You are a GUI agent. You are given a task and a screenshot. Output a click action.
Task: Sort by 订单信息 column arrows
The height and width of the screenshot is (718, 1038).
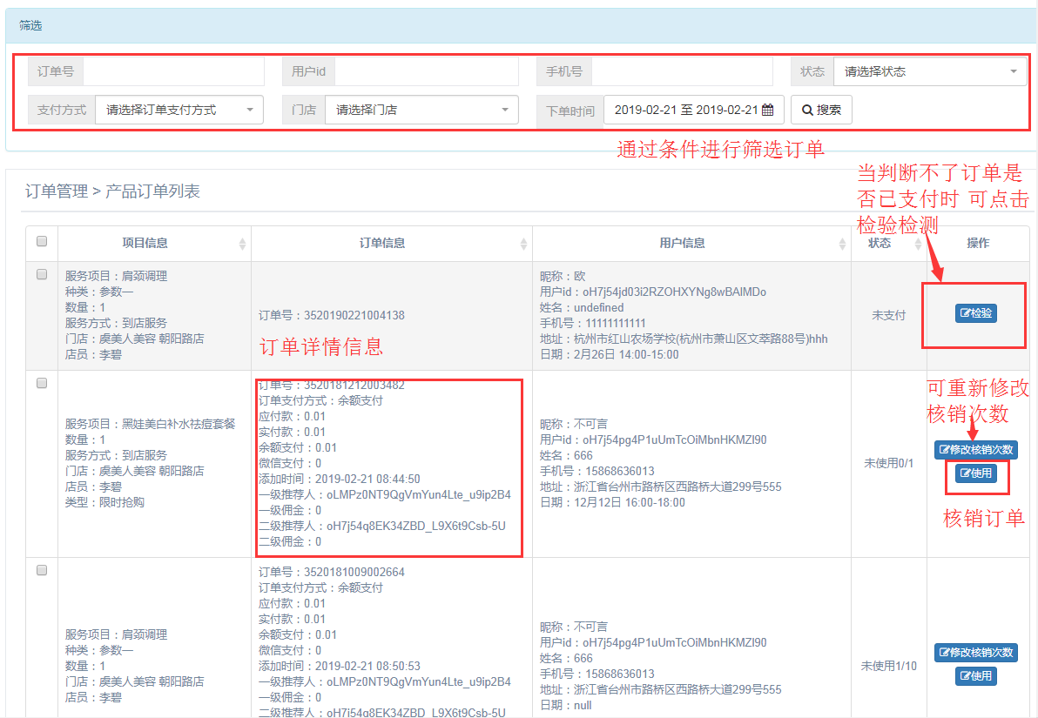tap(523, 245)
